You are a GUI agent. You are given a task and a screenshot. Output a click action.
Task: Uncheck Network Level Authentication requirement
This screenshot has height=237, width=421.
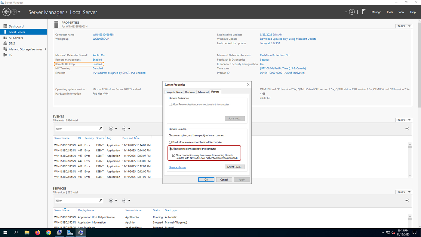click(174, 155)
